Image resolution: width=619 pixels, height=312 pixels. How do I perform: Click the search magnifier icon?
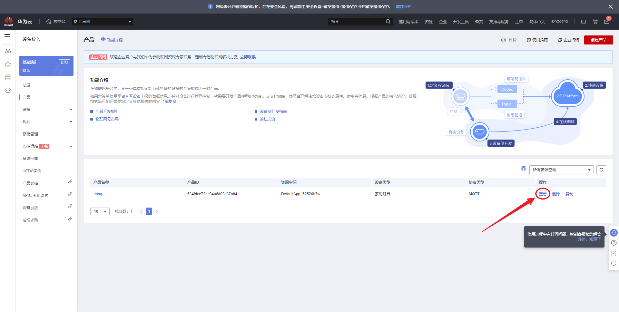pyautogui.click(x=388, y=22)
